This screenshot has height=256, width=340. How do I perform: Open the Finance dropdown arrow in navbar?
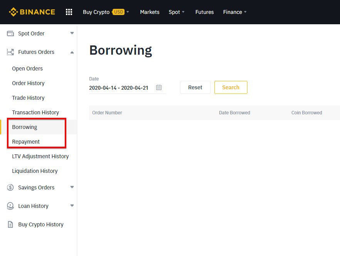pos(245,12)
